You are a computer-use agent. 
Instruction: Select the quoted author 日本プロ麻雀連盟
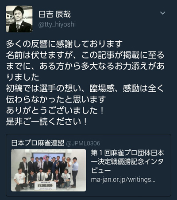click(38, 143)
